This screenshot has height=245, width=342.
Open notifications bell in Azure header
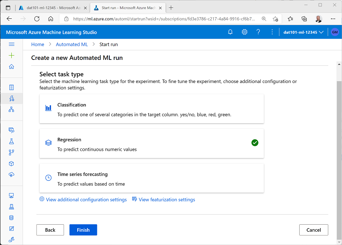(230, 32)
